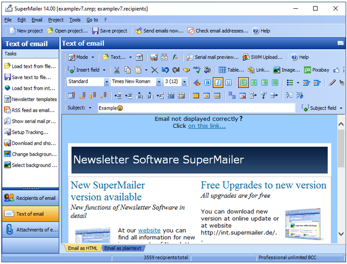Click Save project in toolbar
This screenshot has height=264, width=347.
tap(110, 31)
